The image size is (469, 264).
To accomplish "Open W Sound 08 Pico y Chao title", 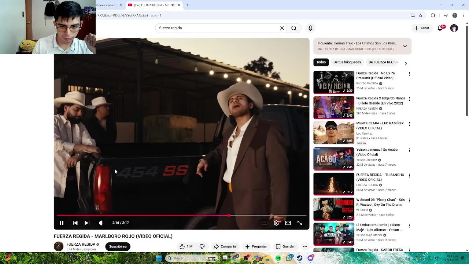I will [x=381, y=202].
